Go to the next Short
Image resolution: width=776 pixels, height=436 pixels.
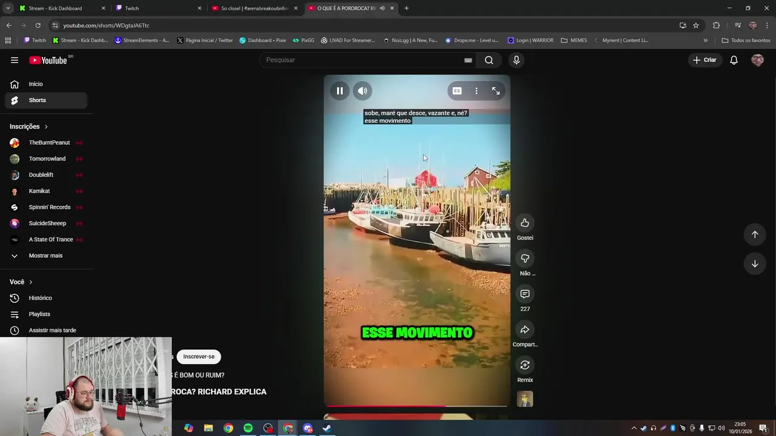tap(755, 263)
